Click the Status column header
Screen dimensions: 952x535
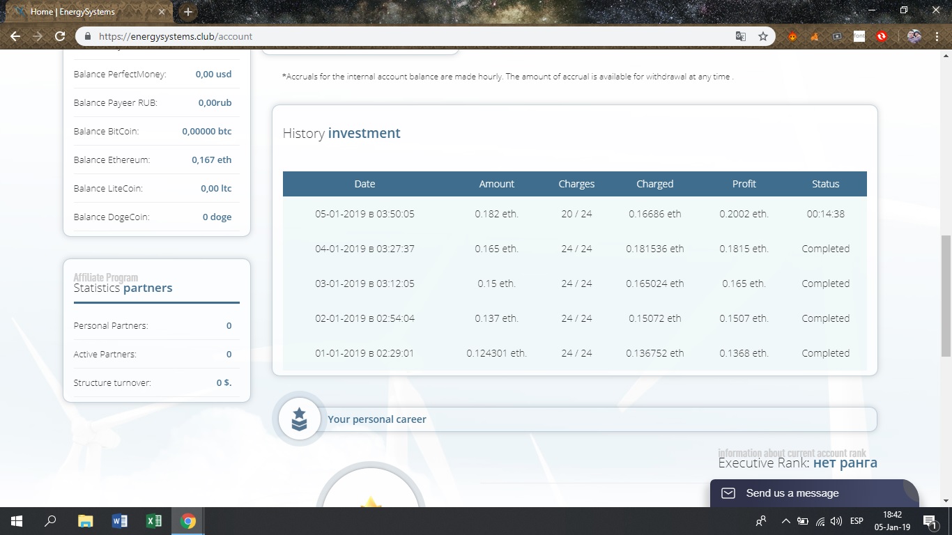coord(825,184)
